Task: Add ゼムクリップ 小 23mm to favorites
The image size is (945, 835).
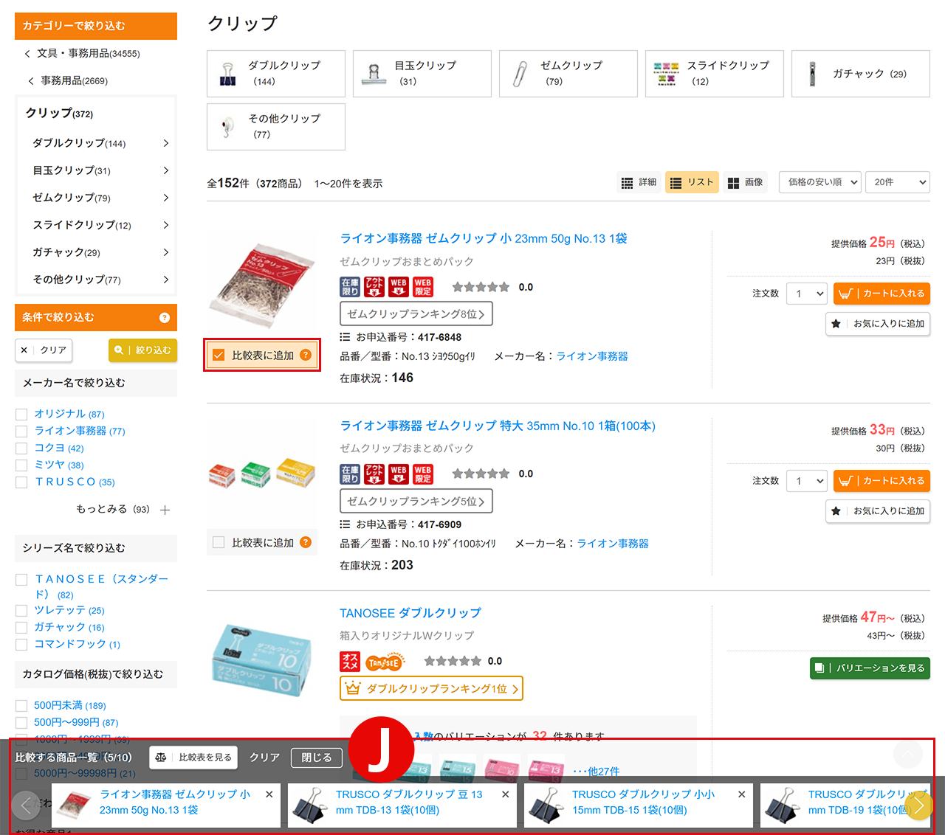Action: (878, 324)
